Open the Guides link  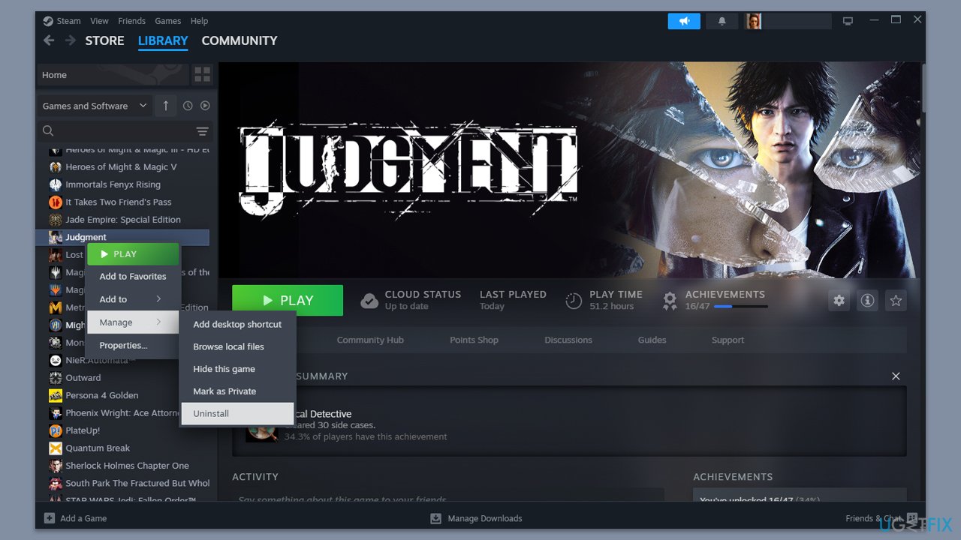click(652, 340)
